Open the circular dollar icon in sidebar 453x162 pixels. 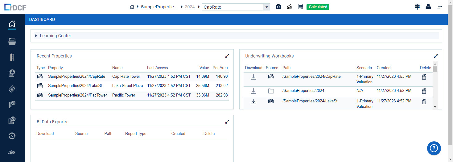click(x=12, y=136)
